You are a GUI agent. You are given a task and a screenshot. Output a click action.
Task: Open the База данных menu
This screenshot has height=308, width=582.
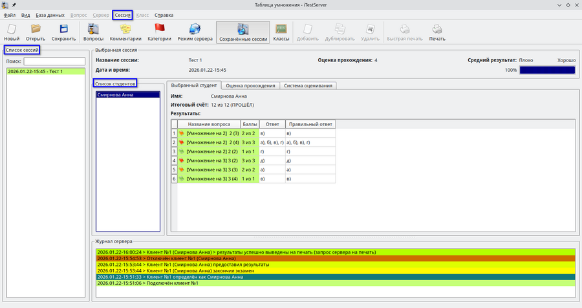coord(50,14)
